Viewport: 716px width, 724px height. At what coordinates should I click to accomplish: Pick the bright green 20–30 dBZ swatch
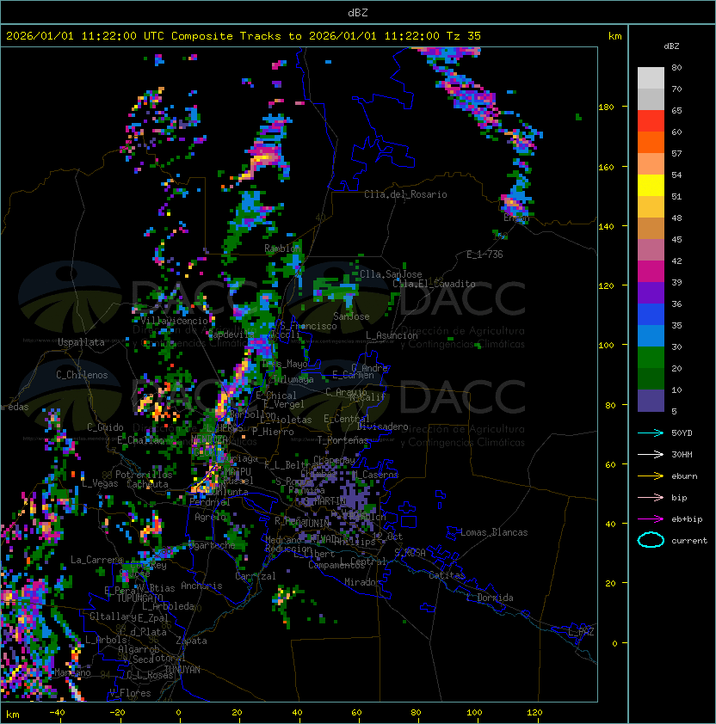[651, 358]
